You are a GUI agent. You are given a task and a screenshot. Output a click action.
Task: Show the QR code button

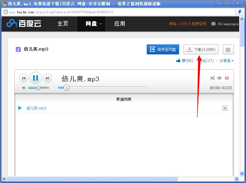click(228, 50)
